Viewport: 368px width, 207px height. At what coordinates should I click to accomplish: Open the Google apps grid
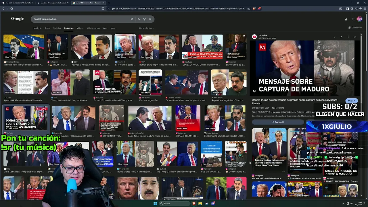pos(353,19)
